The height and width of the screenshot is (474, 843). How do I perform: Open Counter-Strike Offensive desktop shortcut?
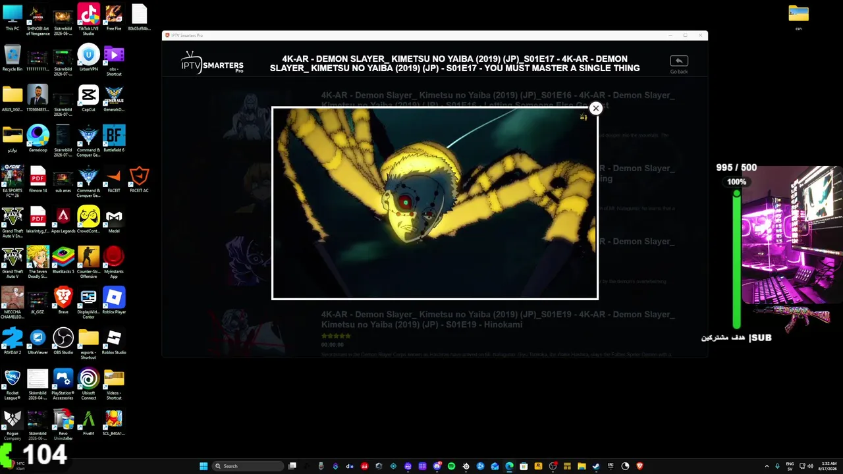tap(88, 263)
